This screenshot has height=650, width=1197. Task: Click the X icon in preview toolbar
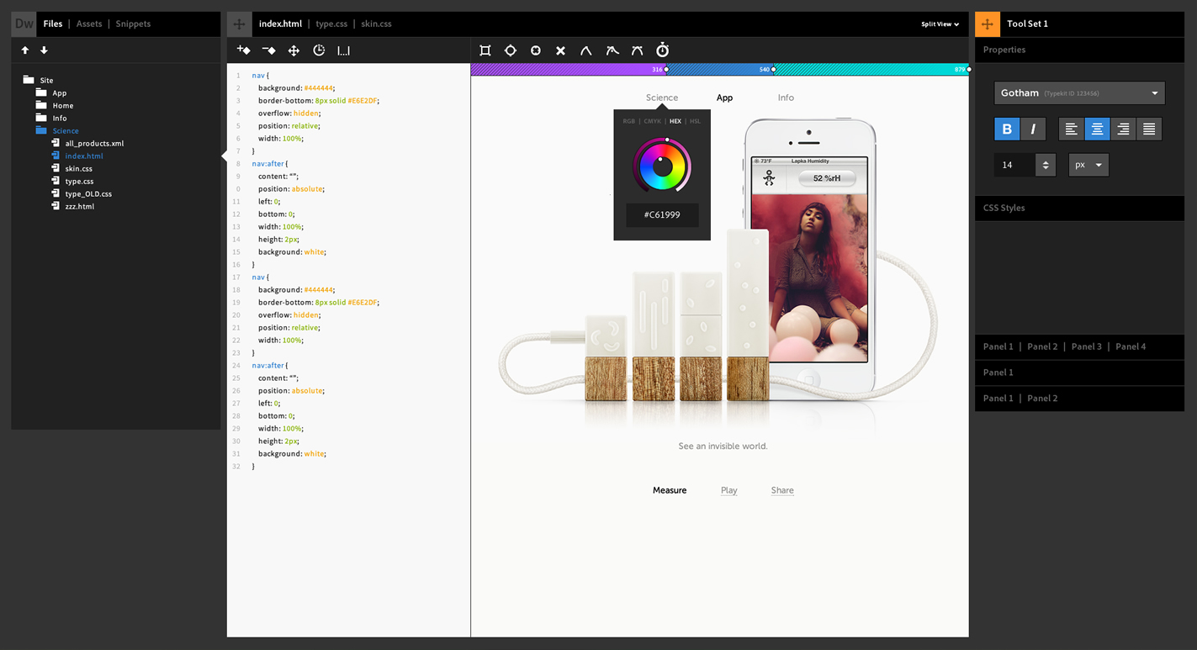click(x=560, y=50)
